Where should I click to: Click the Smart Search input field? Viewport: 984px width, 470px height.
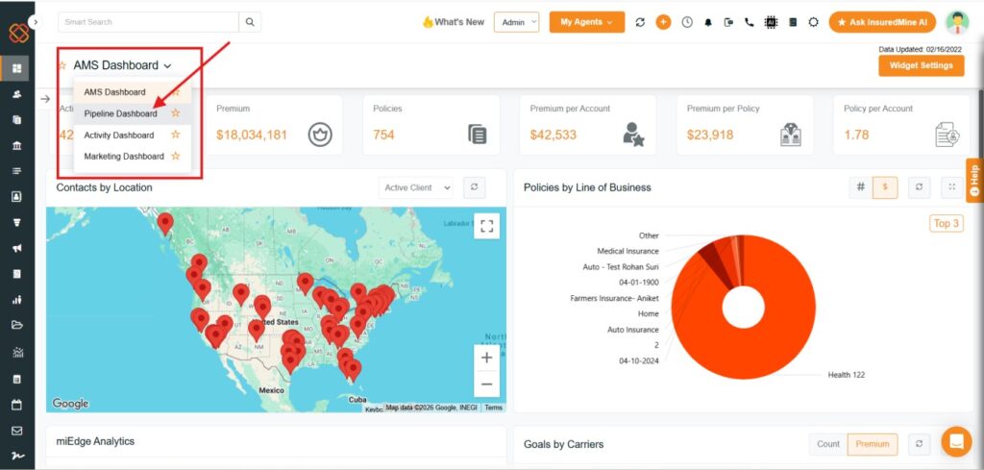148,22
